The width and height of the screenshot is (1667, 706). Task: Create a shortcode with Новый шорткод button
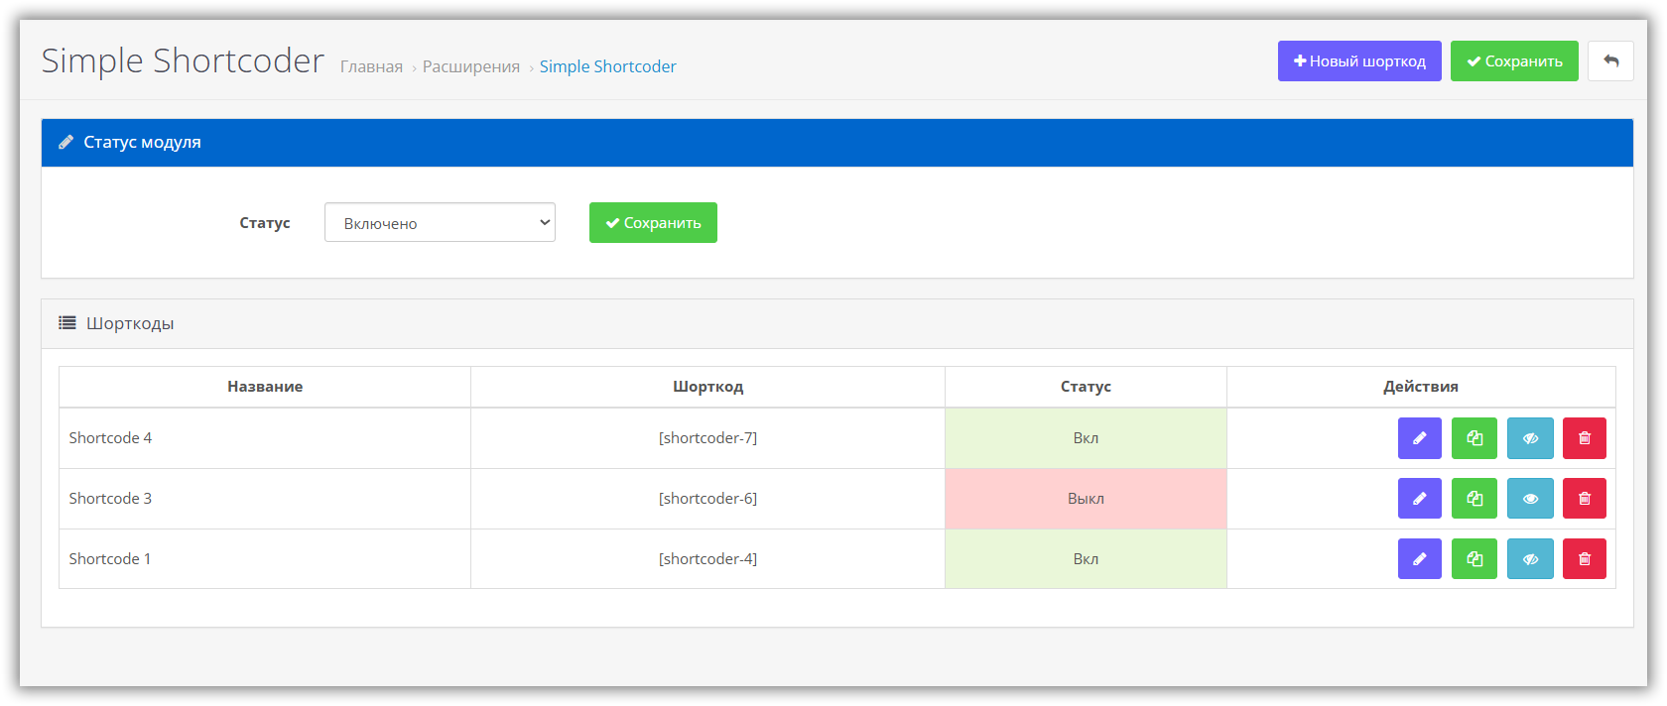click(x=1358, y=61)
